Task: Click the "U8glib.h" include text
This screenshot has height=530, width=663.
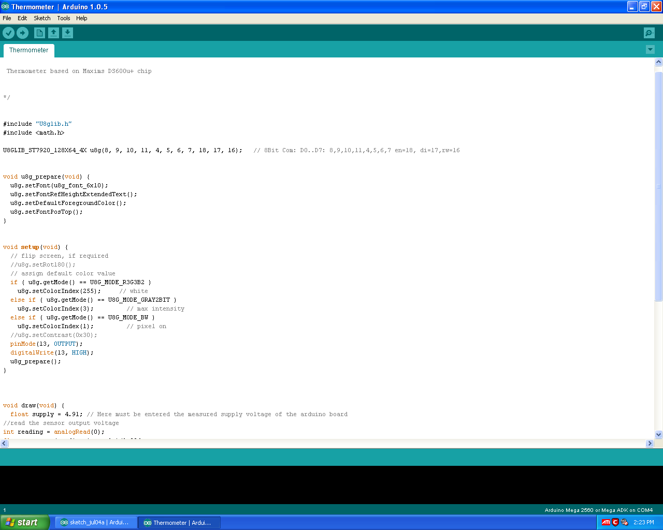Action: tap(53, 124)
